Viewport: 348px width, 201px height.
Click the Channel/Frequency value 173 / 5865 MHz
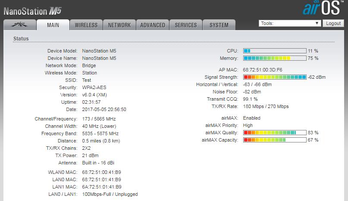click(x=99, y=119)
